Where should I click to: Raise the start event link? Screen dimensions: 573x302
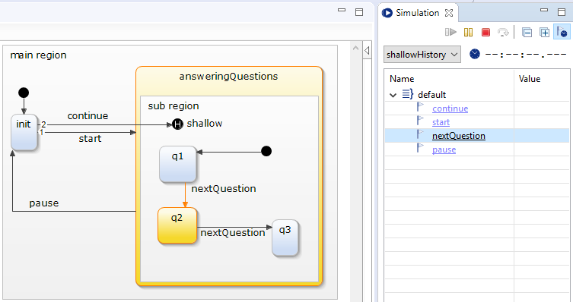coord(441,122)
